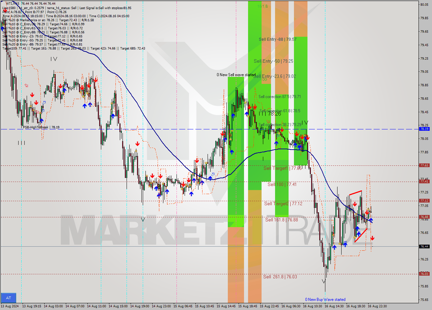Click the red 76.03 axis price tag
432x310 pixels.
[424, 274]
